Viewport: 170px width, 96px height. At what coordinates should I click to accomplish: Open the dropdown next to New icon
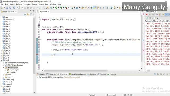[x=5, y=8]
